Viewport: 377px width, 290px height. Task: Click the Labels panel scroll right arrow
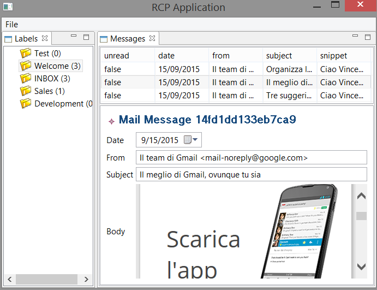coord(86,279)
